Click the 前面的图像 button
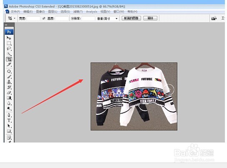Screen dimensions: 227x168 (131, 18)
